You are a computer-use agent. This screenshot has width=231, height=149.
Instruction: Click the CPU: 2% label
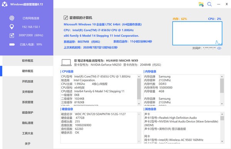click(214, 19)
